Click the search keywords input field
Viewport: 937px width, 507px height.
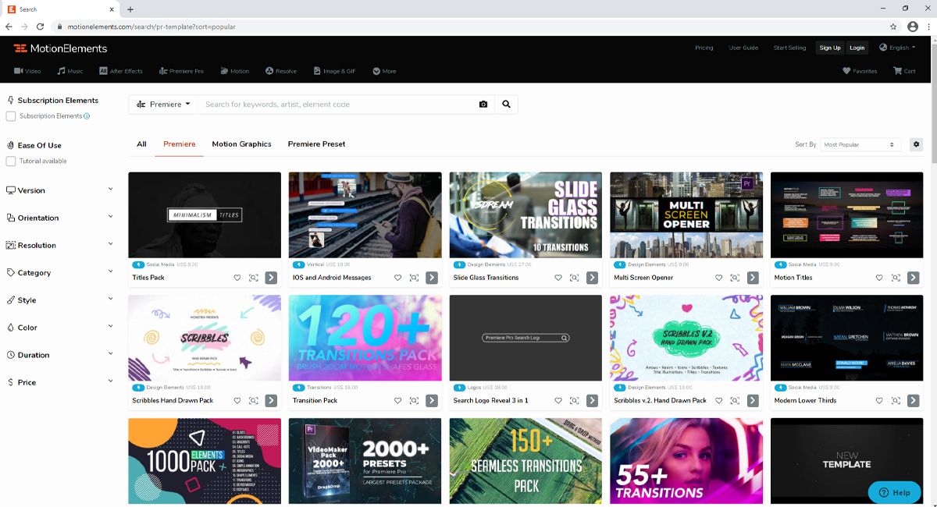[336, 105]
